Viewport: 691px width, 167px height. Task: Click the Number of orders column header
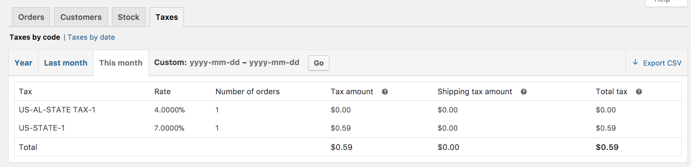point(247,92)
